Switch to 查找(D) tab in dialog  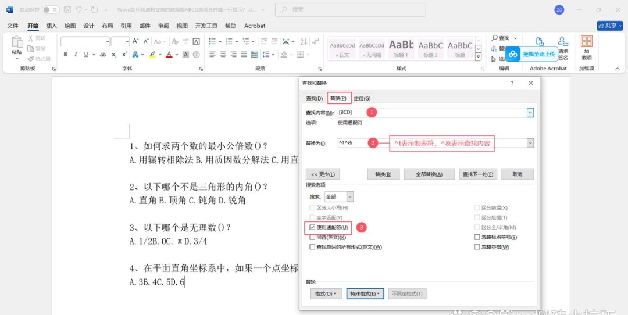click(314, 98)
